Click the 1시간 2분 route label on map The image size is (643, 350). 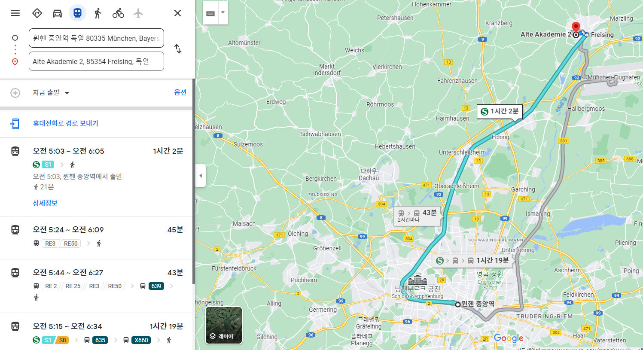coord(500,111)
